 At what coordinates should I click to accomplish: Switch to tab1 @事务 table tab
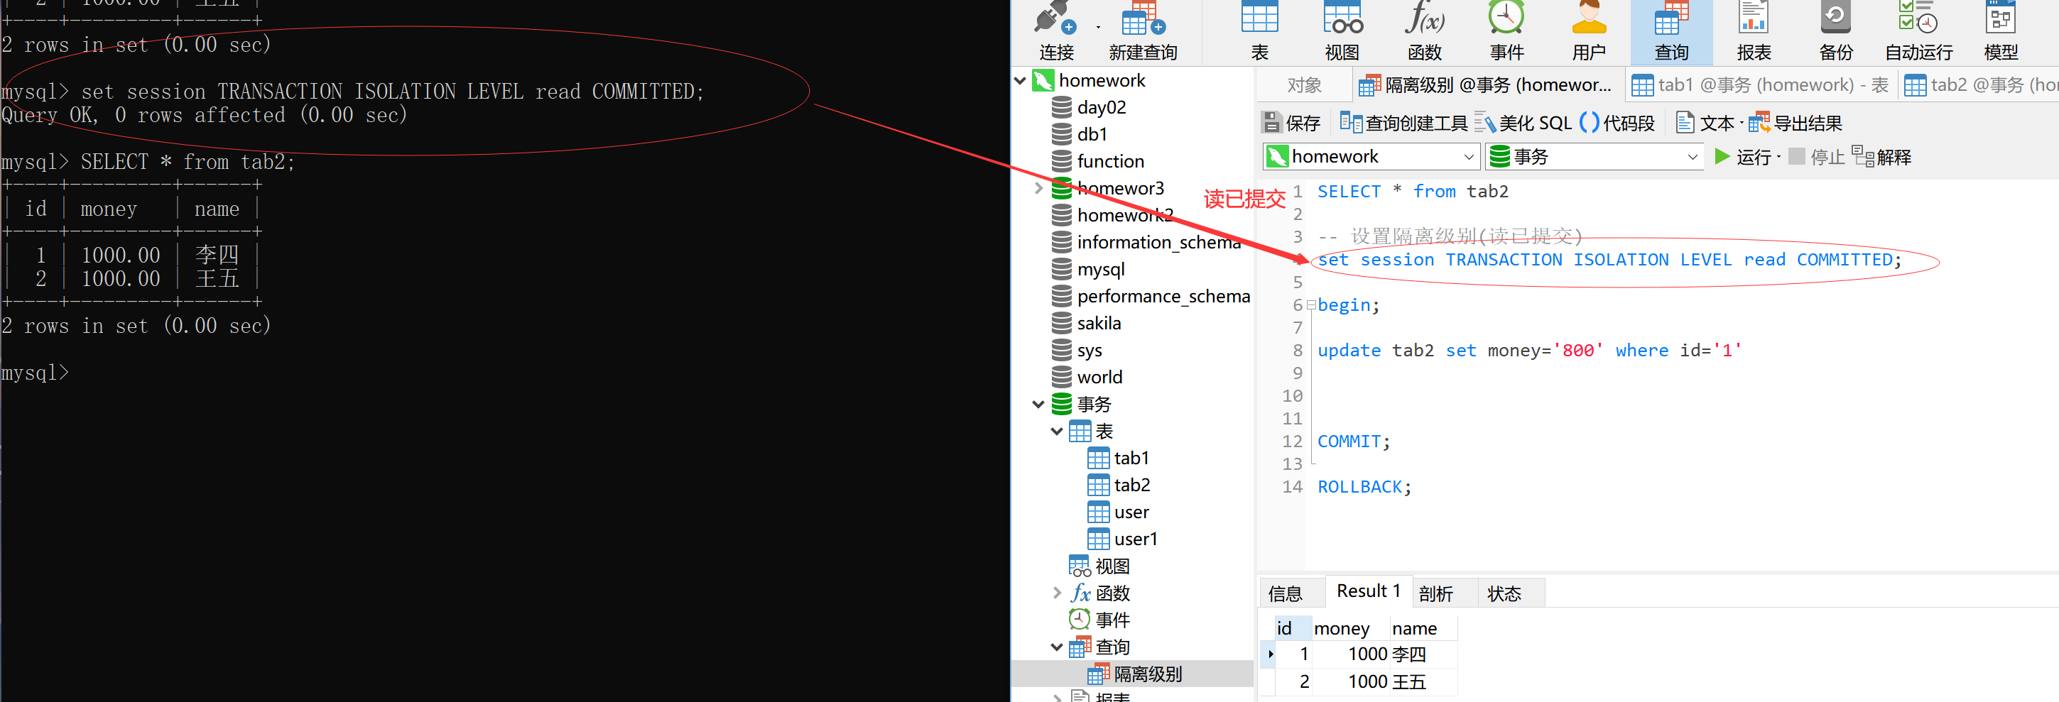[1760, 84]
